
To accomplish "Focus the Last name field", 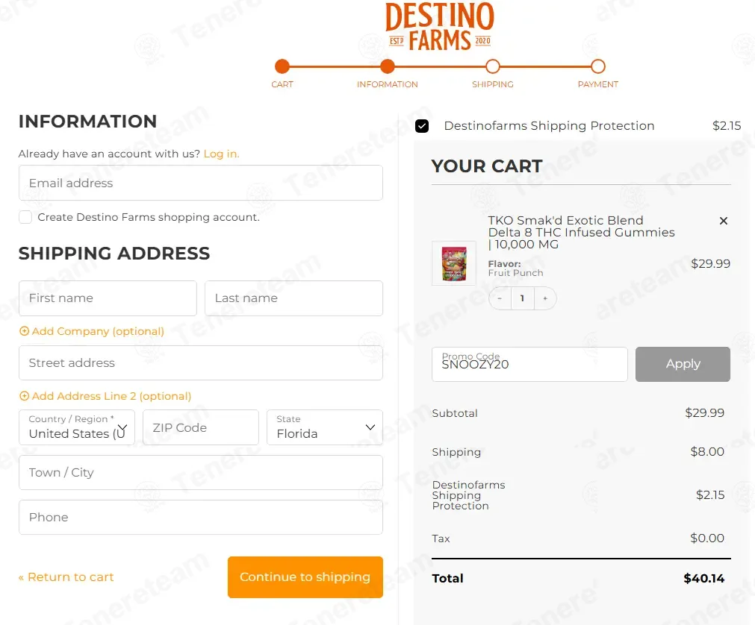I will pos(293,298).
